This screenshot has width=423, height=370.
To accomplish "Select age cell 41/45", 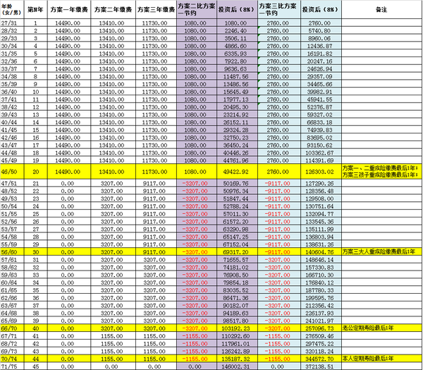I will (12, 130).
